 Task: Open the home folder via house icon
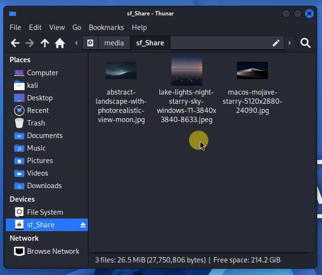point(60,43)
